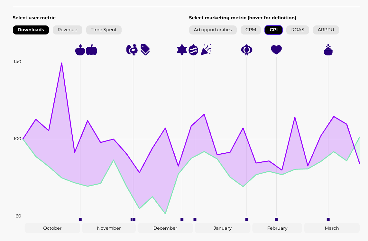Click the apple holiday icon

tap(80, 50)
